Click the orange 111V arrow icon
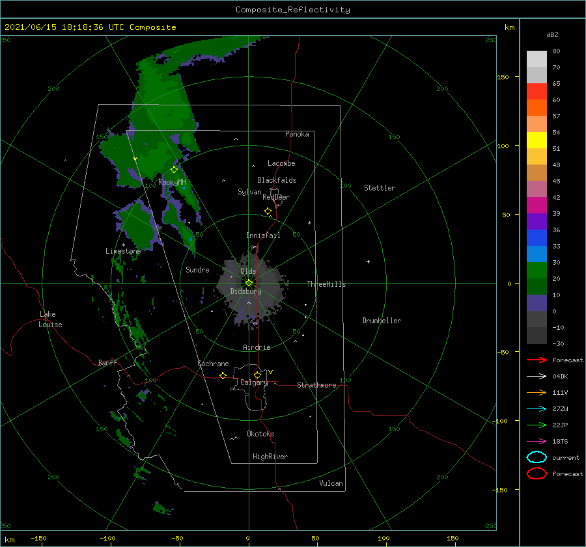Screen dimensions: 586x547 pos(537,392)
